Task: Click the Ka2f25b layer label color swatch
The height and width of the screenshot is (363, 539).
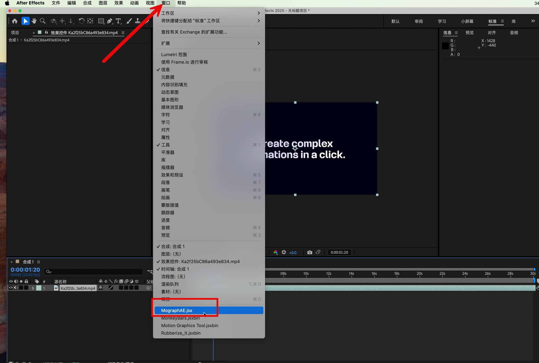Action: 39,288
